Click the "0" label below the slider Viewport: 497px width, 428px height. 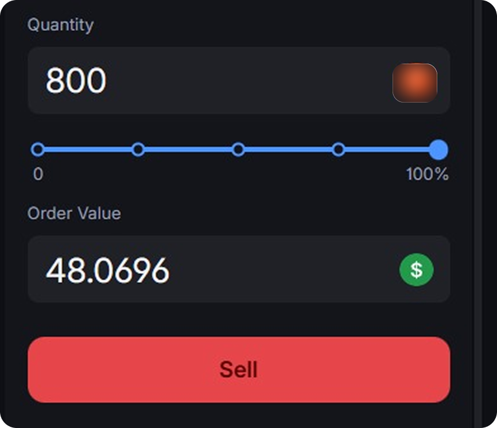click(x=38, y=174)
